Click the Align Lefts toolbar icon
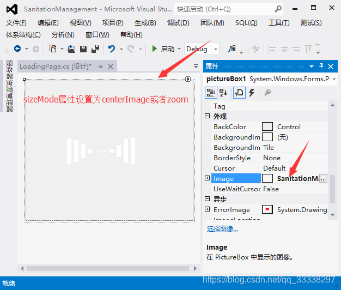 (272, 49)
